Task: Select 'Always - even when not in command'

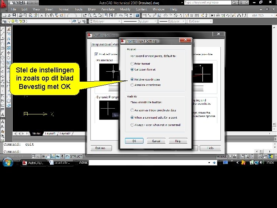Action: (132, 125)
